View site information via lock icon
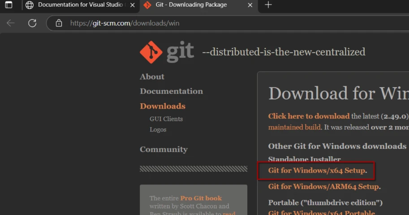The width and height of the screenshot is (409, 215). 58,23
